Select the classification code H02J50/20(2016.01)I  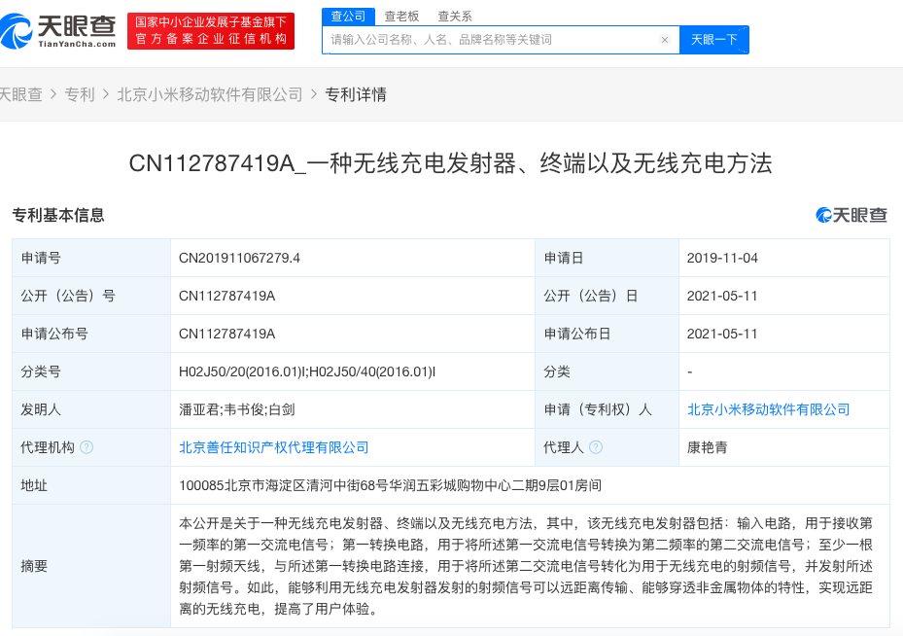(x=242, y=371)
